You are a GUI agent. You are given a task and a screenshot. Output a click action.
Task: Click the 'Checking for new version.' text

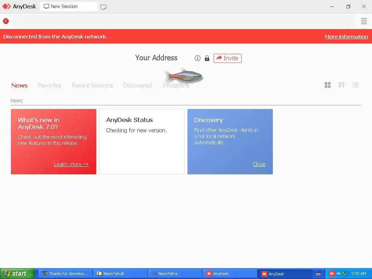pyautogui.click(x=137, y=130)
